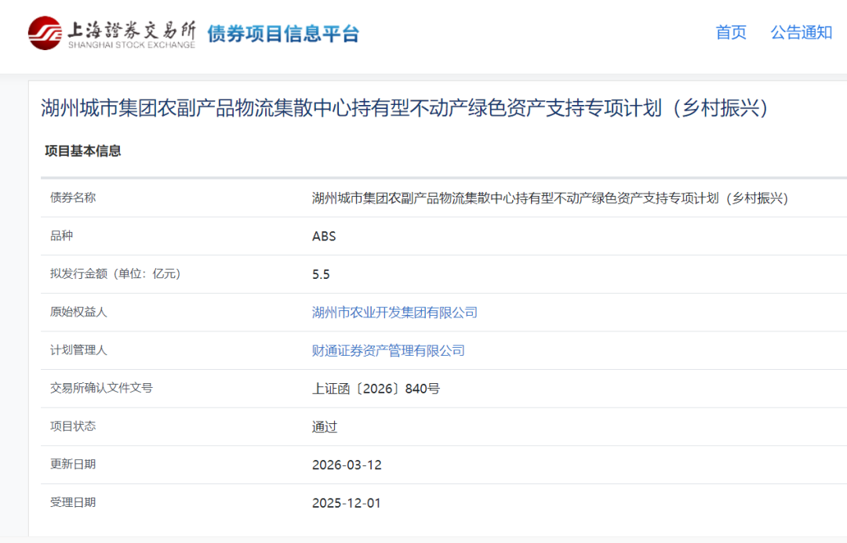Click the 通过 status value
Image resolution: width=847 pixels, height=543 pixels.
click(x=325, y=427)
